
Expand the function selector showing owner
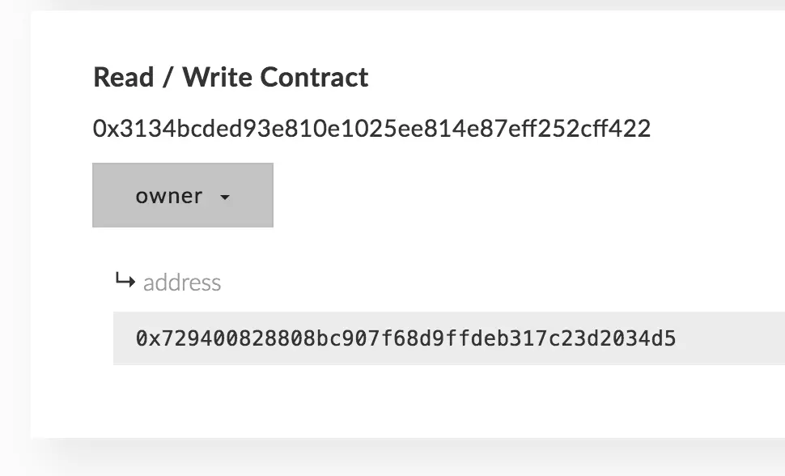coord(183,195)
